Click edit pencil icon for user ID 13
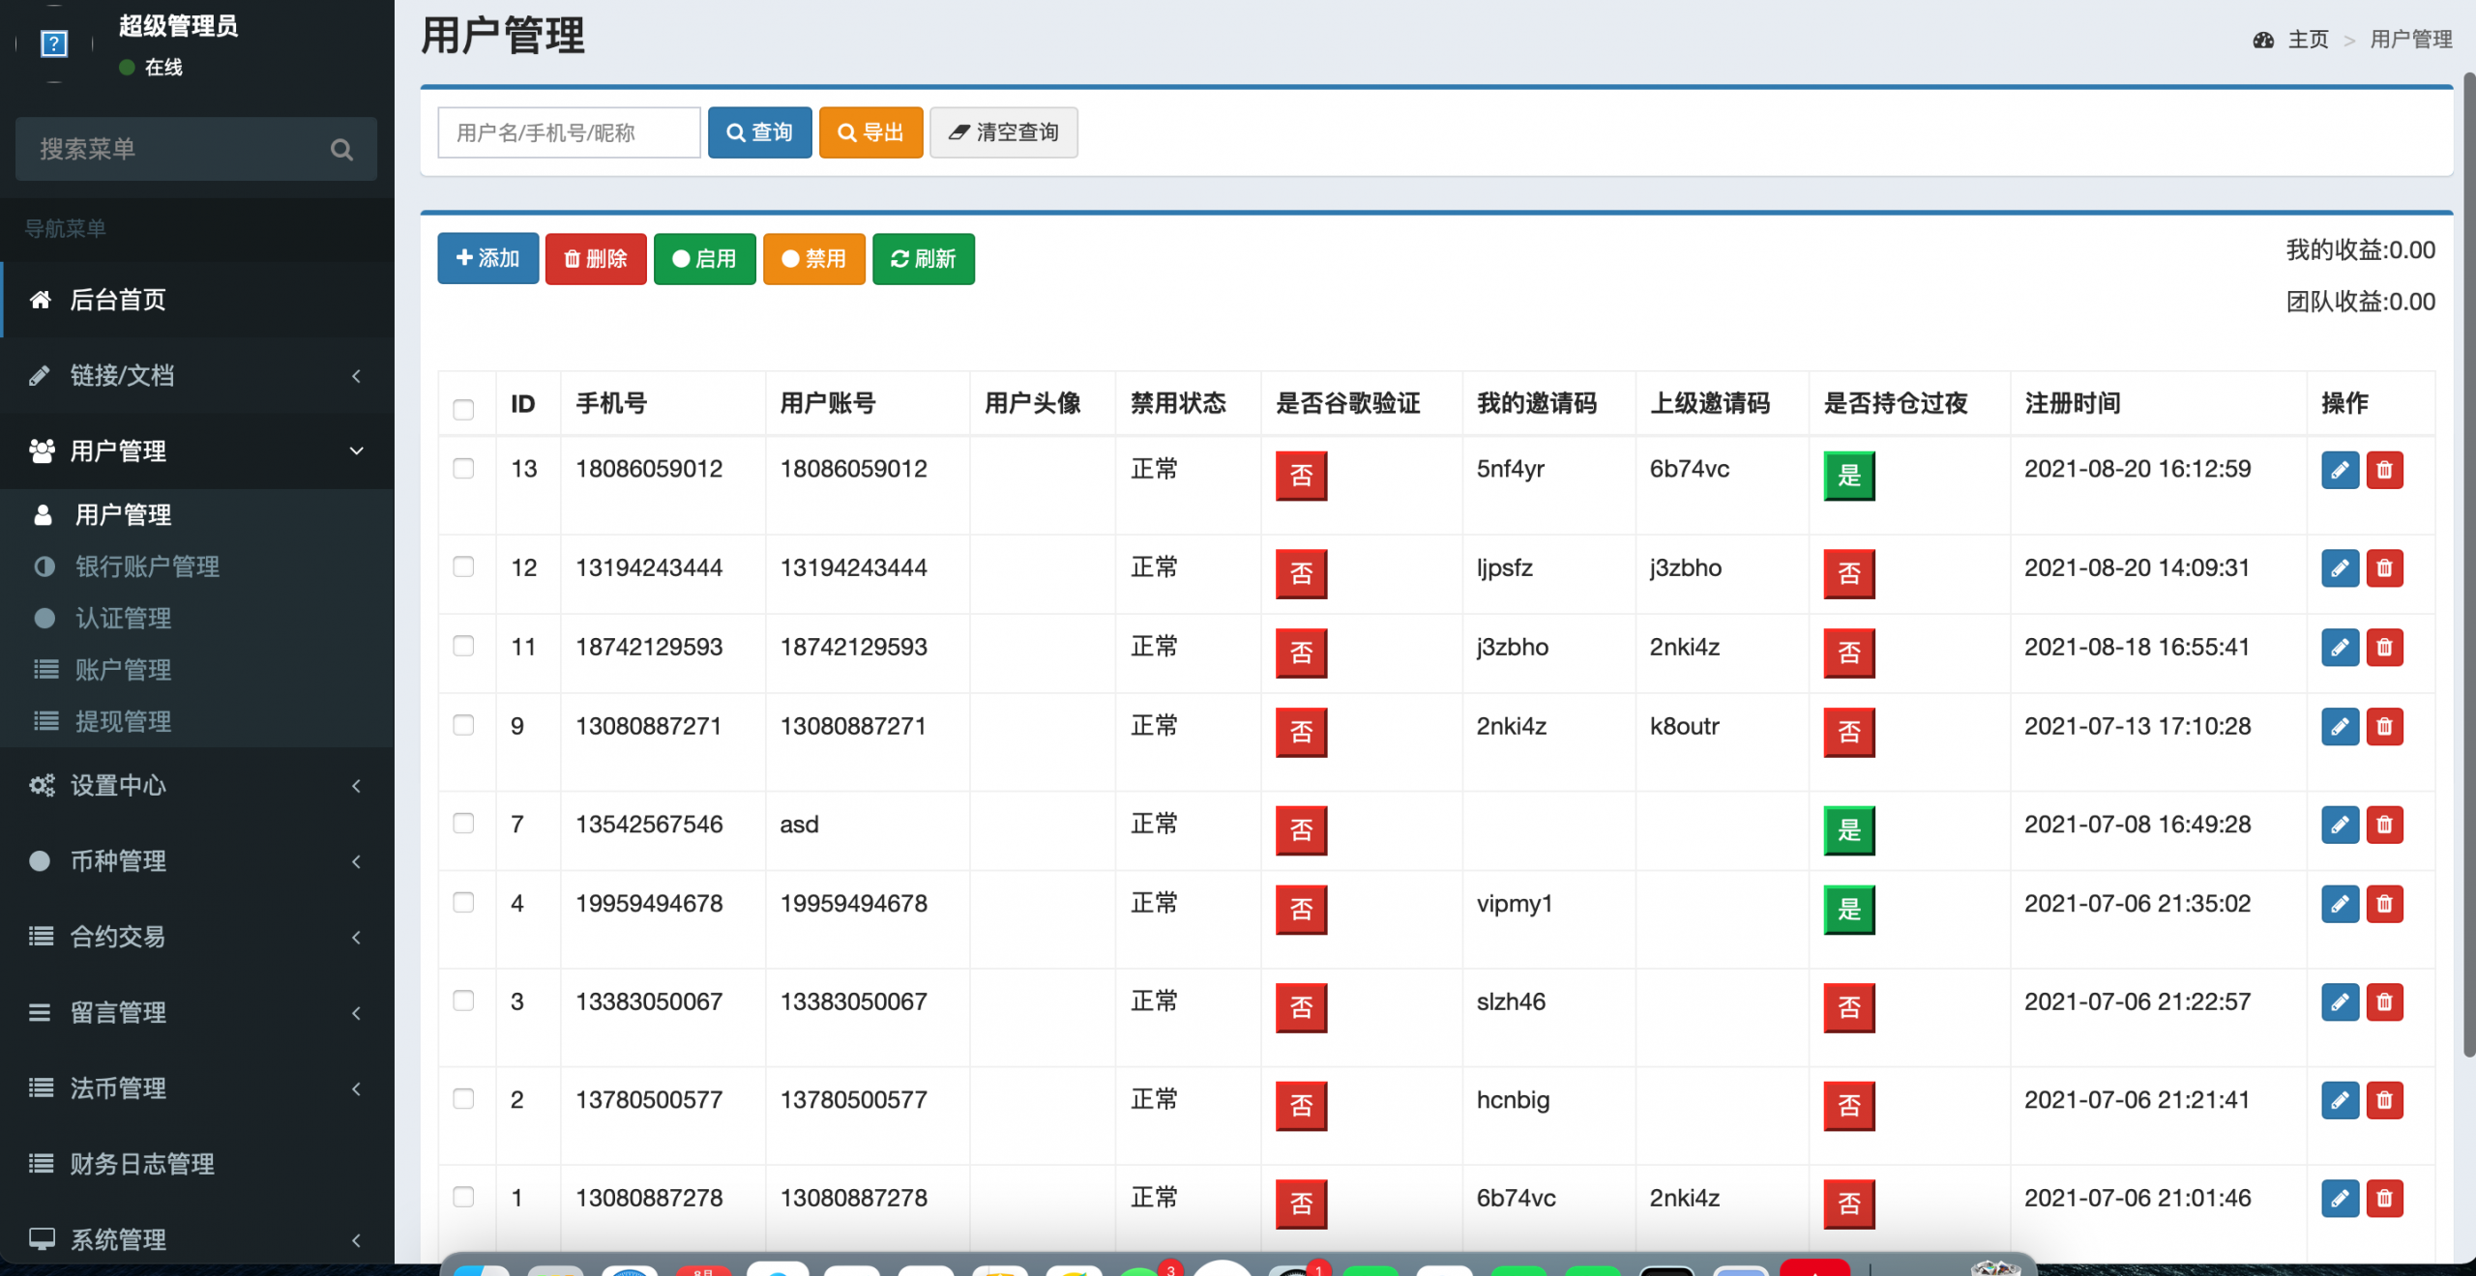This screenshot has height=1276, width=2476. click(x=2339, y=471)
